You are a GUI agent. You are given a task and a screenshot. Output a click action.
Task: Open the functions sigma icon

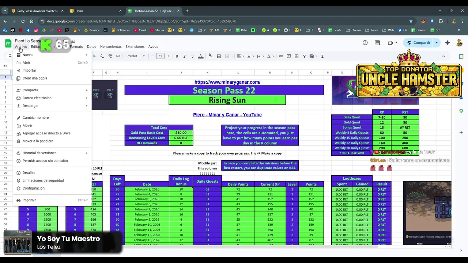(x=322, y=56)
